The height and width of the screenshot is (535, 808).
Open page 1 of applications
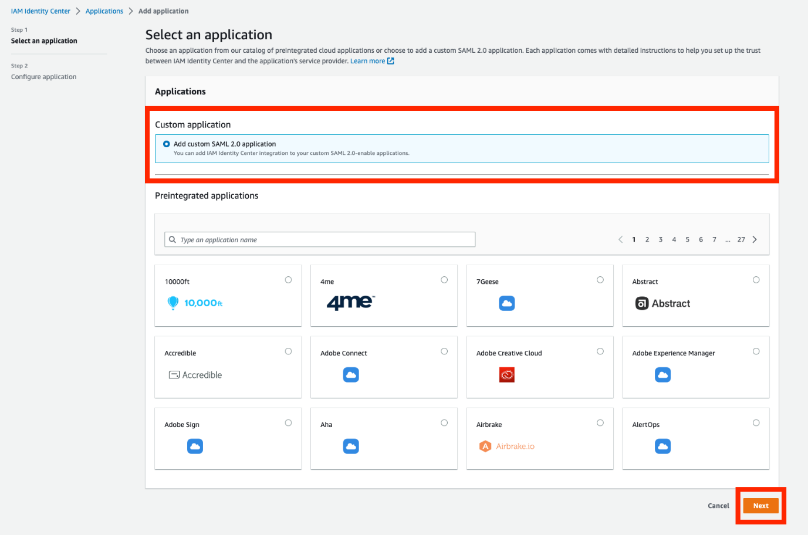[x=634, y=239]
